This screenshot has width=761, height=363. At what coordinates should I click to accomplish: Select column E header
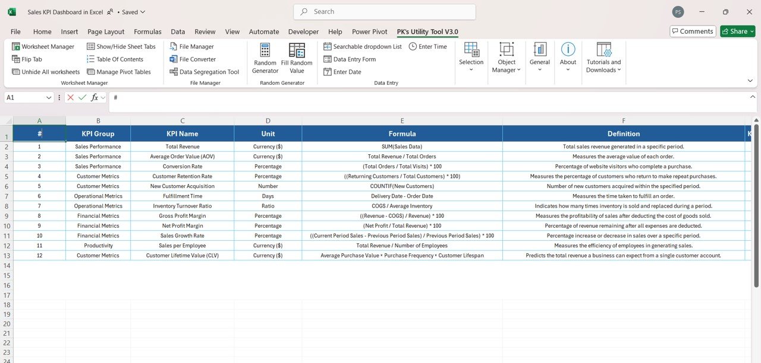pos(402,120)
